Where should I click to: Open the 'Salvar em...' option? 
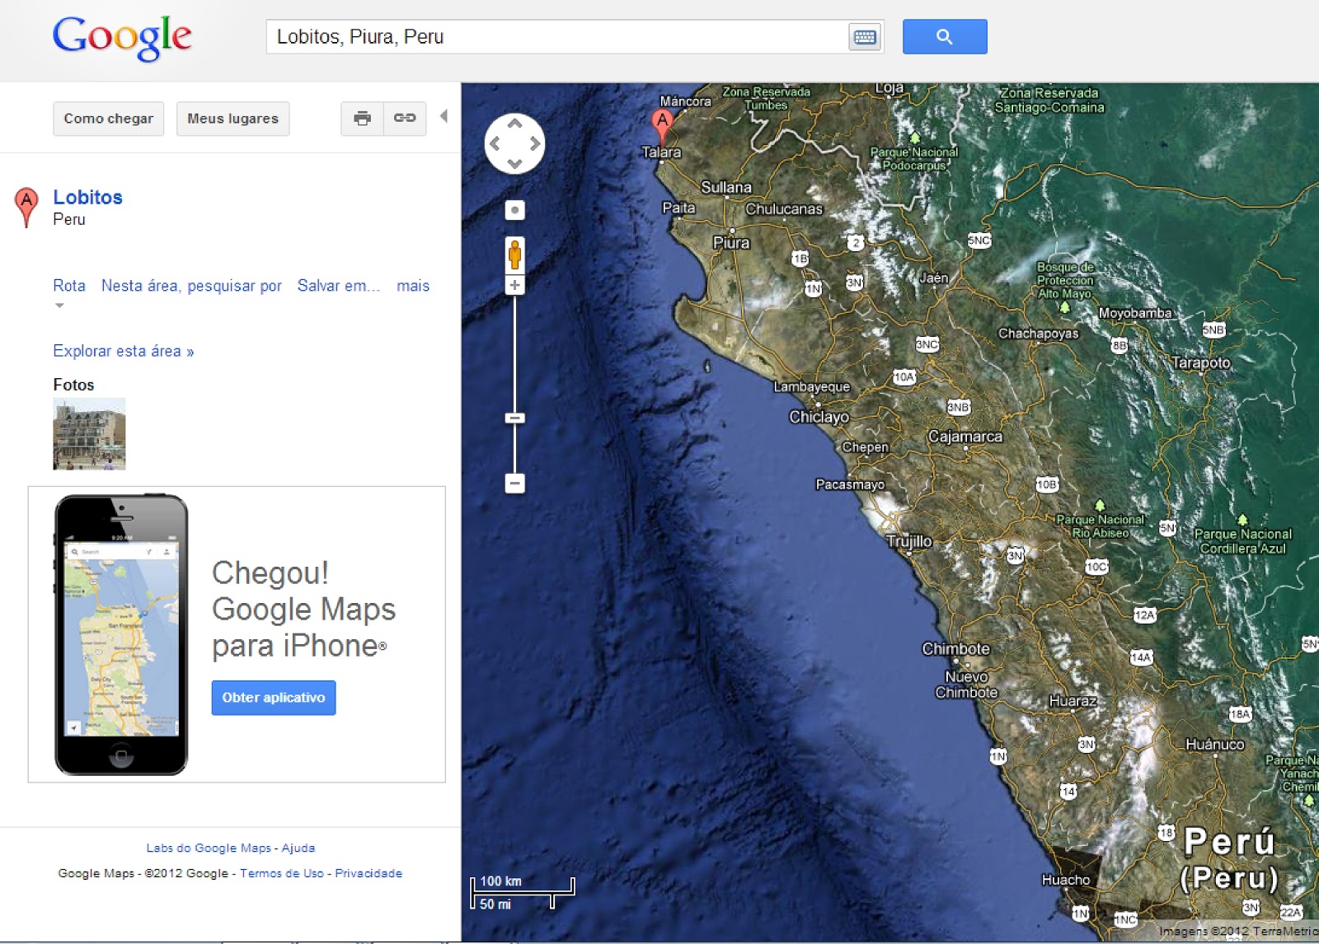coord(339,286)
